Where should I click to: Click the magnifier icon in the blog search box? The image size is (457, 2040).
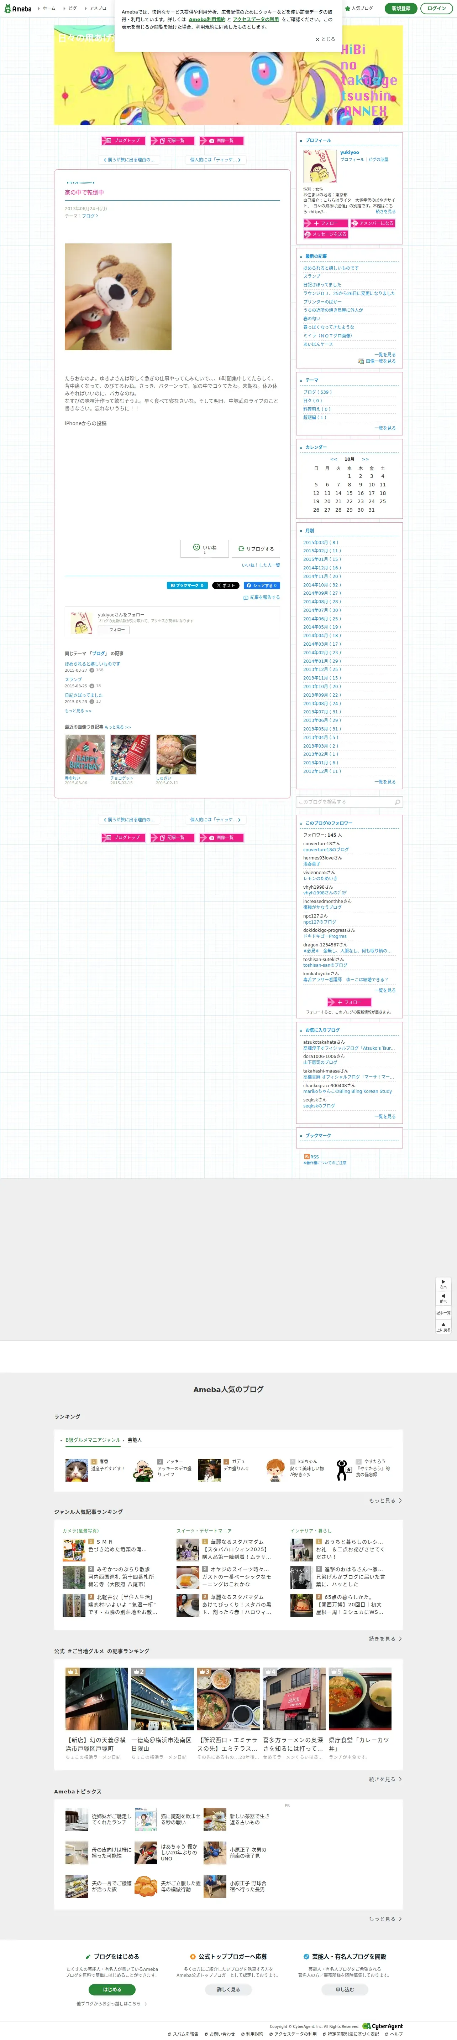pos(397,801)
